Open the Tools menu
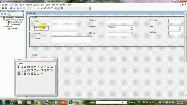 48,5
